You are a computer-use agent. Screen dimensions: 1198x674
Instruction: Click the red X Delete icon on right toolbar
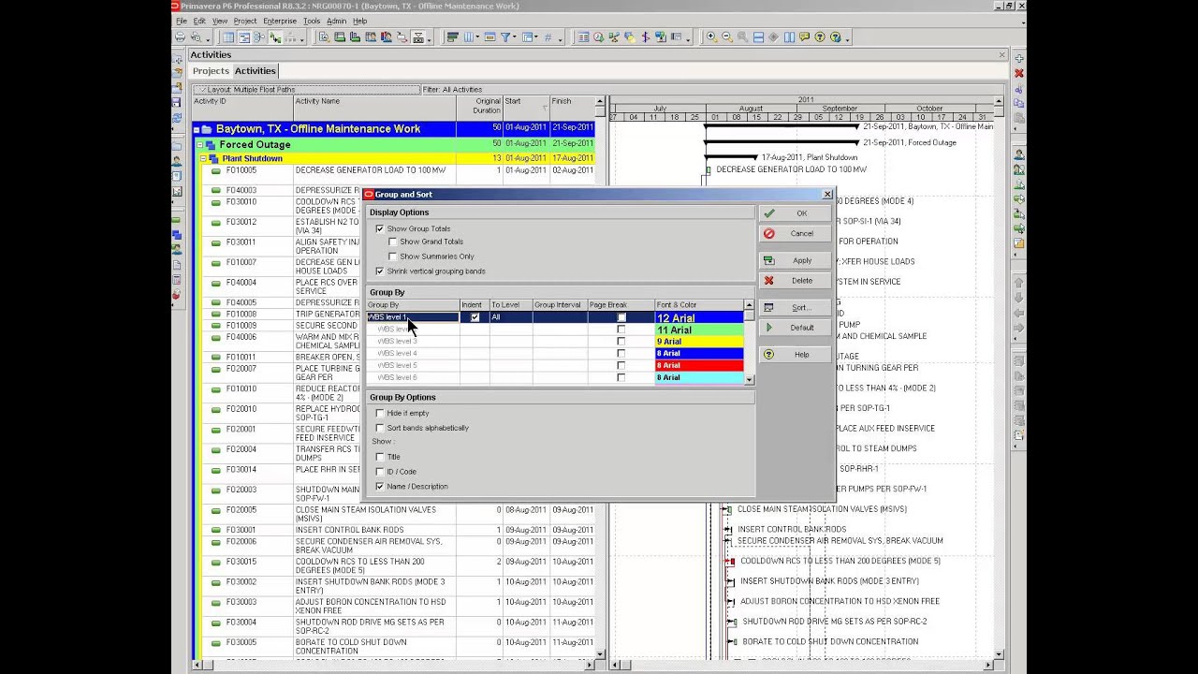[x=1019, y=73]
